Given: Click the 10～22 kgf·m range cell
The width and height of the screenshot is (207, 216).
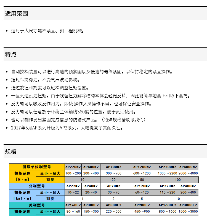Looking at the screenshot, I should point(73,192).
